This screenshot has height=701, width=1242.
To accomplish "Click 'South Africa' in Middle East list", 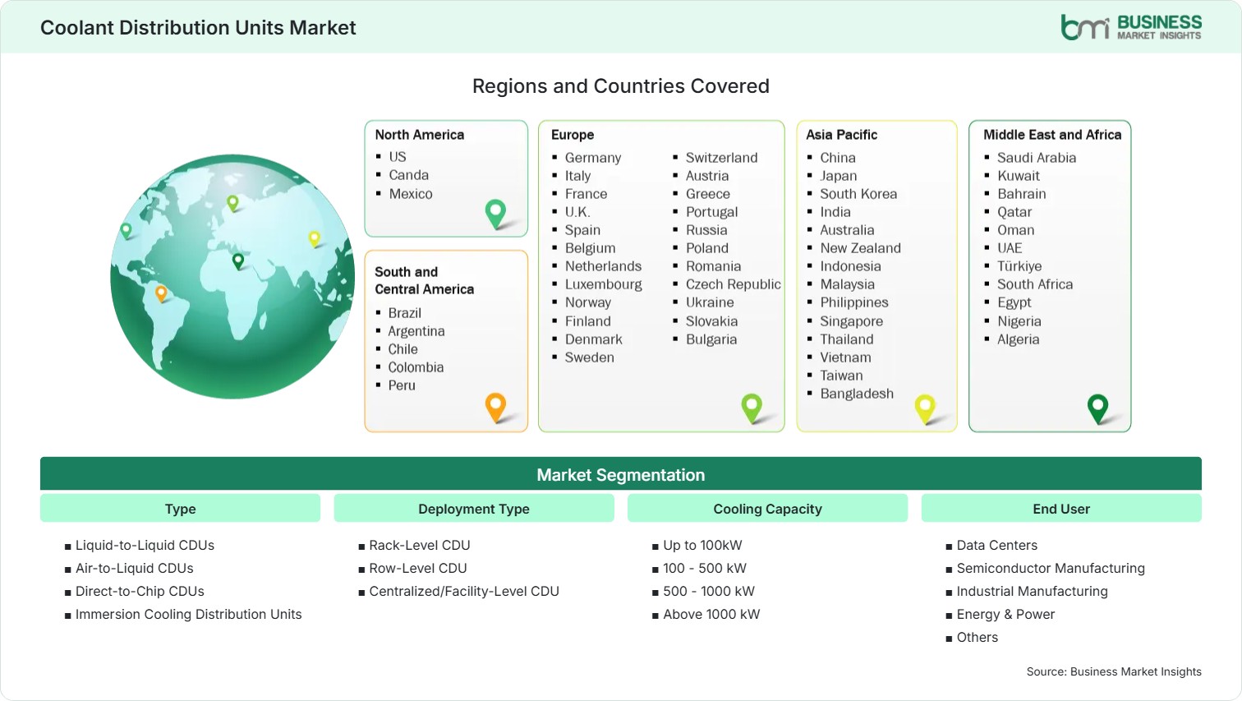I will [x=1035, y=284].
